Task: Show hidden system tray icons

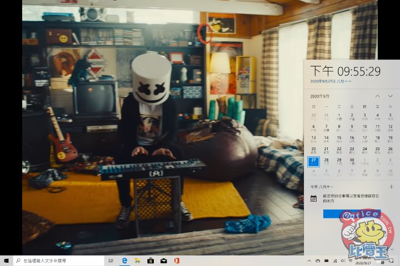Action: (x=309, y=260)
